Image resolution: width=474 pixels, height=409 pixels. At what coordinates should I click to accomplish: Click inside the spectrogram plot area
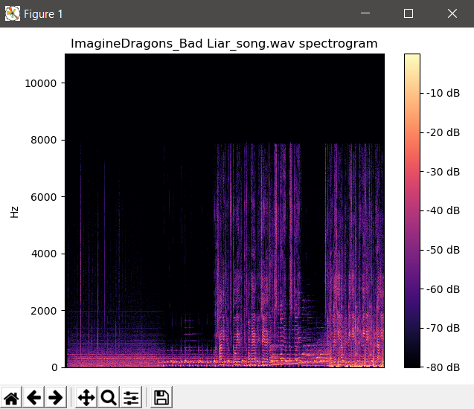pyautogui.click(x=225, y=211)
